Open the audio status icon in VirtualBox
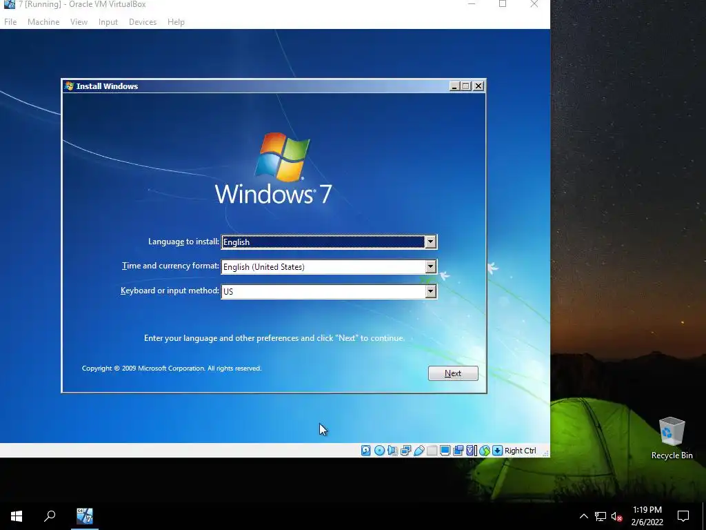706x530 pixels. click(392, 450)
